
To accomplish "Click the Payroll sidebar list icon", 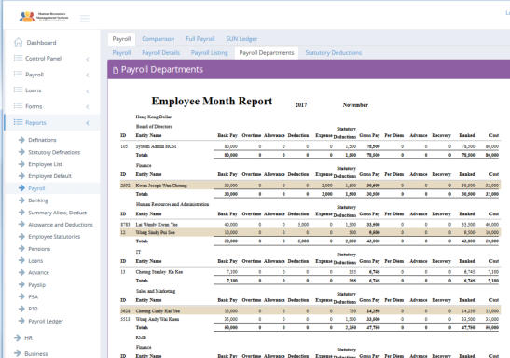I will point(18,75).
